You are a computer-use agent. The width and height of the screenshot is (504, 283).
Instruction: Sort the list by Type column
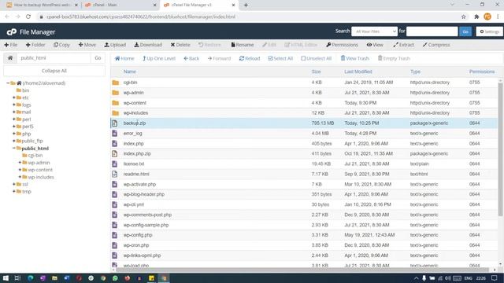pyautogui.click(x=415, y=72)
